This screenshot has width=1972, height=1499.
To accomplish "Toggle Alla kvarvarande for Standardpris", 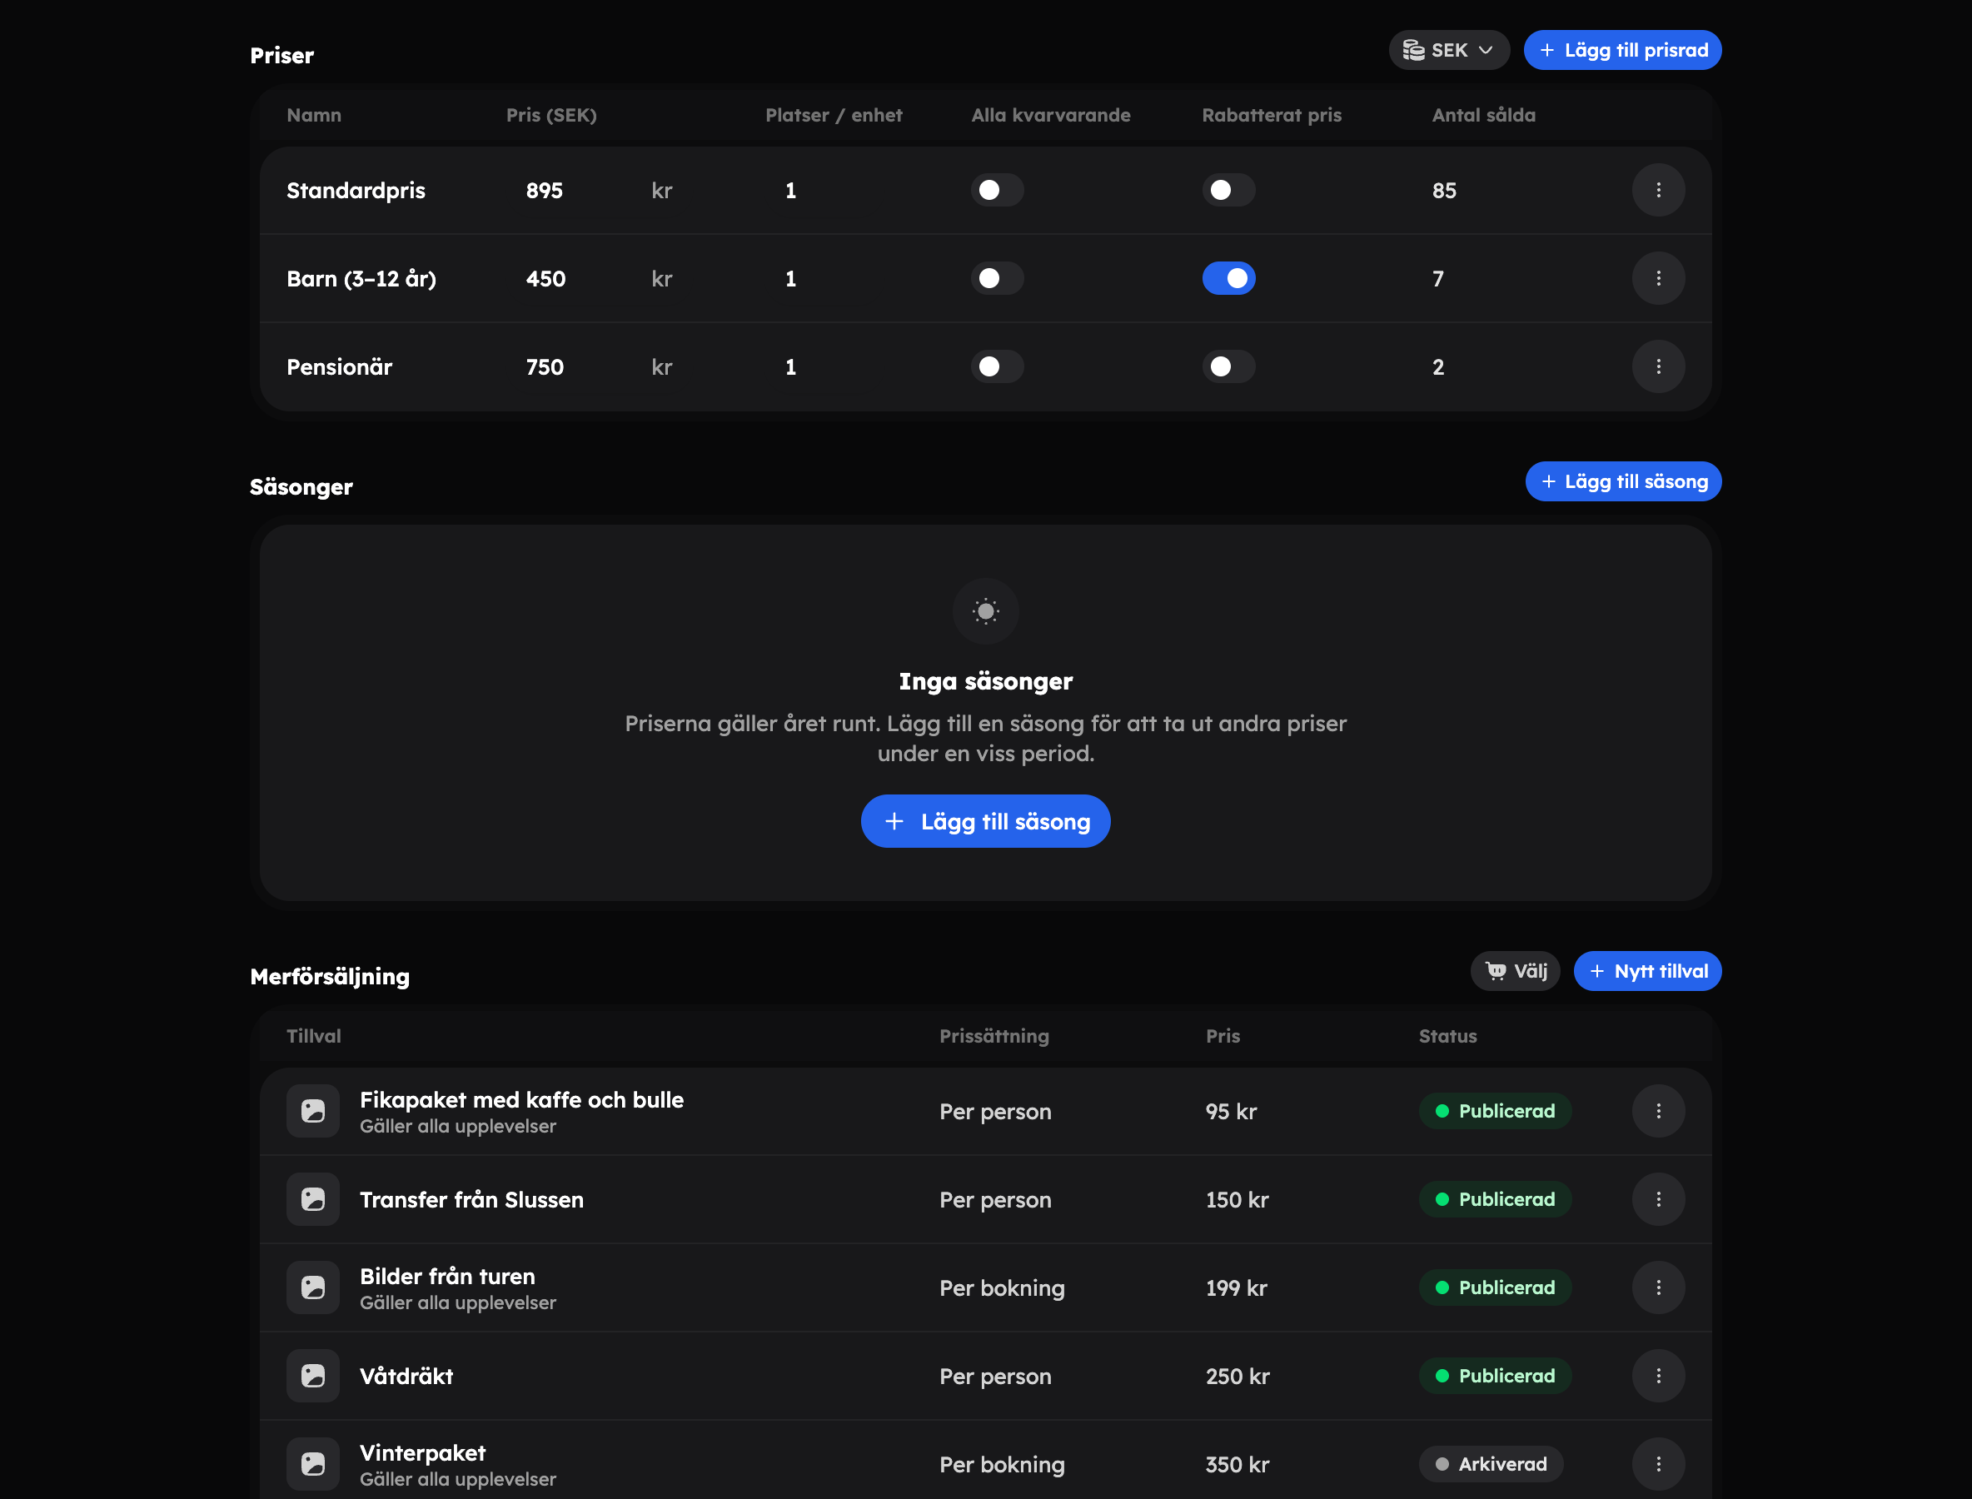I will pyautogui.click(x=997, y=190).
